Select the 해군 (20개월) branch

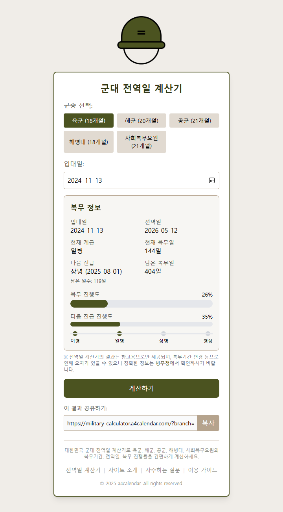click(x=141, y=121)
